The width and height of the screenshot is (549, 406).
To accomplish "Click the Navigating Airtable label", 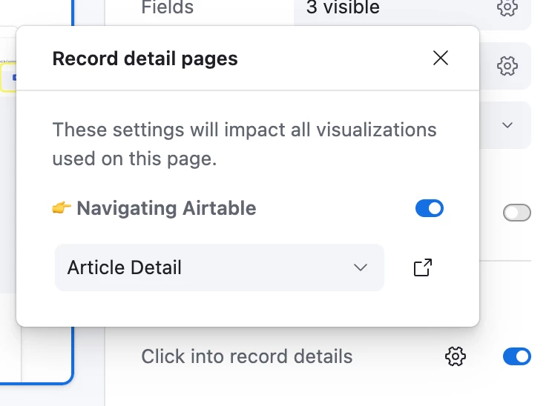I will pos(166,208).
